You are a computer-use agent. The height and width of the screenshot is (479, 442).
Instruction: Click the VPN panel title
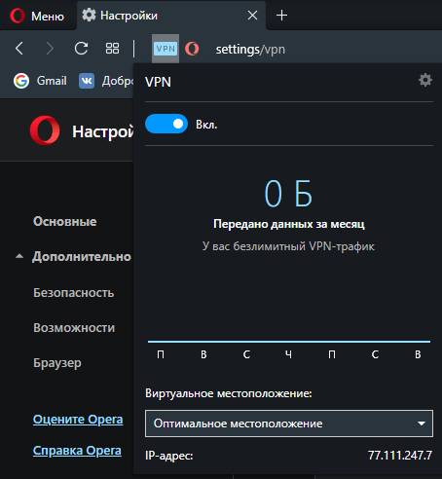(x=158, y=82)
